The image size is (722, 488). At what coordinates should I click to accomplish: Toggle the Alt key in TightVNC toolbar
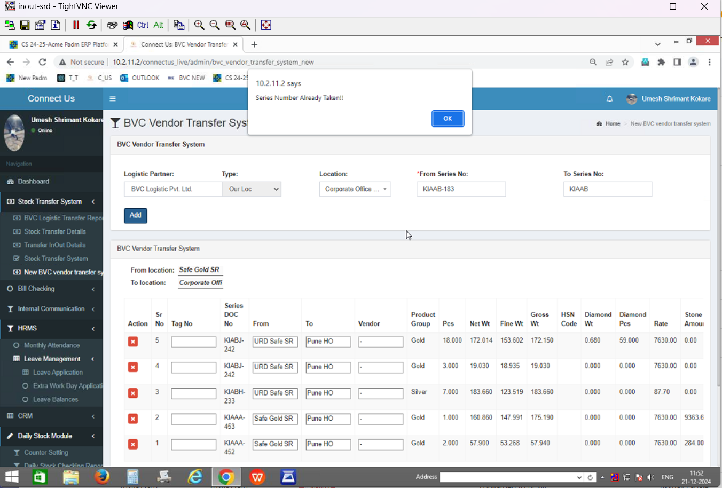158,25
